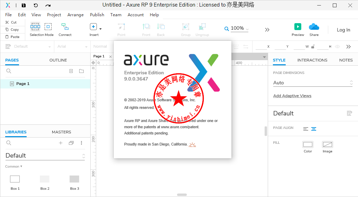Click the Save disk icon
This screenshot has height=197, width=358.
tap(24, 5)
